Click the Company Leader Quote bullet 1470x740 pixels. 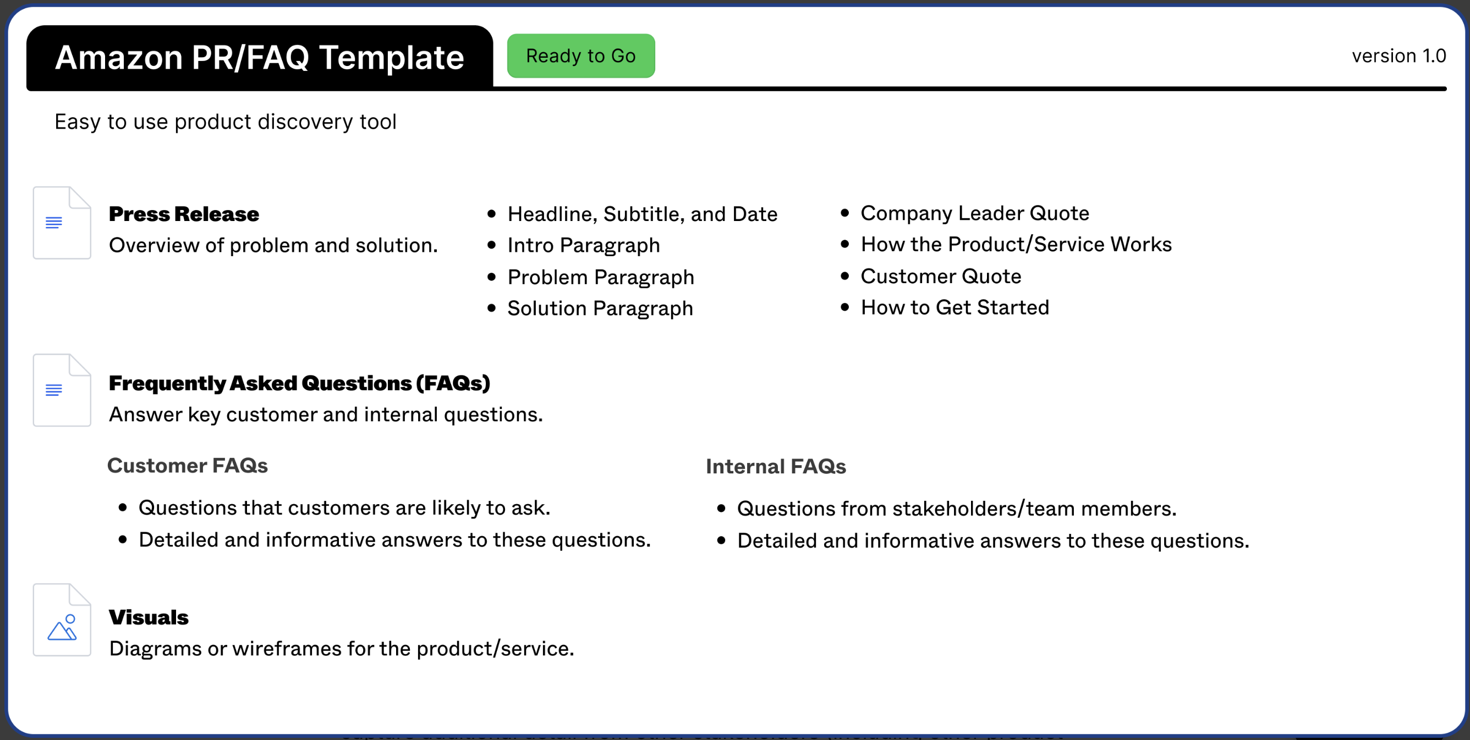(975, 213)
